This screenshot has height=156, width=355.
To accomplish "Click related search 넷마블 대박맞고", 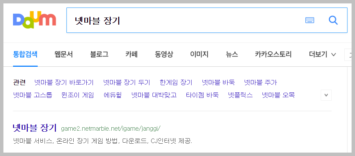I will (x=154, y=95).
